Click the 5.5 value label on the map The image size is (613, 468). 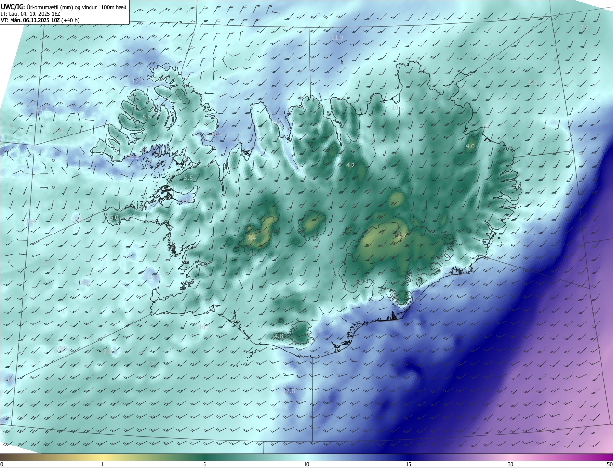pos(188,178)
